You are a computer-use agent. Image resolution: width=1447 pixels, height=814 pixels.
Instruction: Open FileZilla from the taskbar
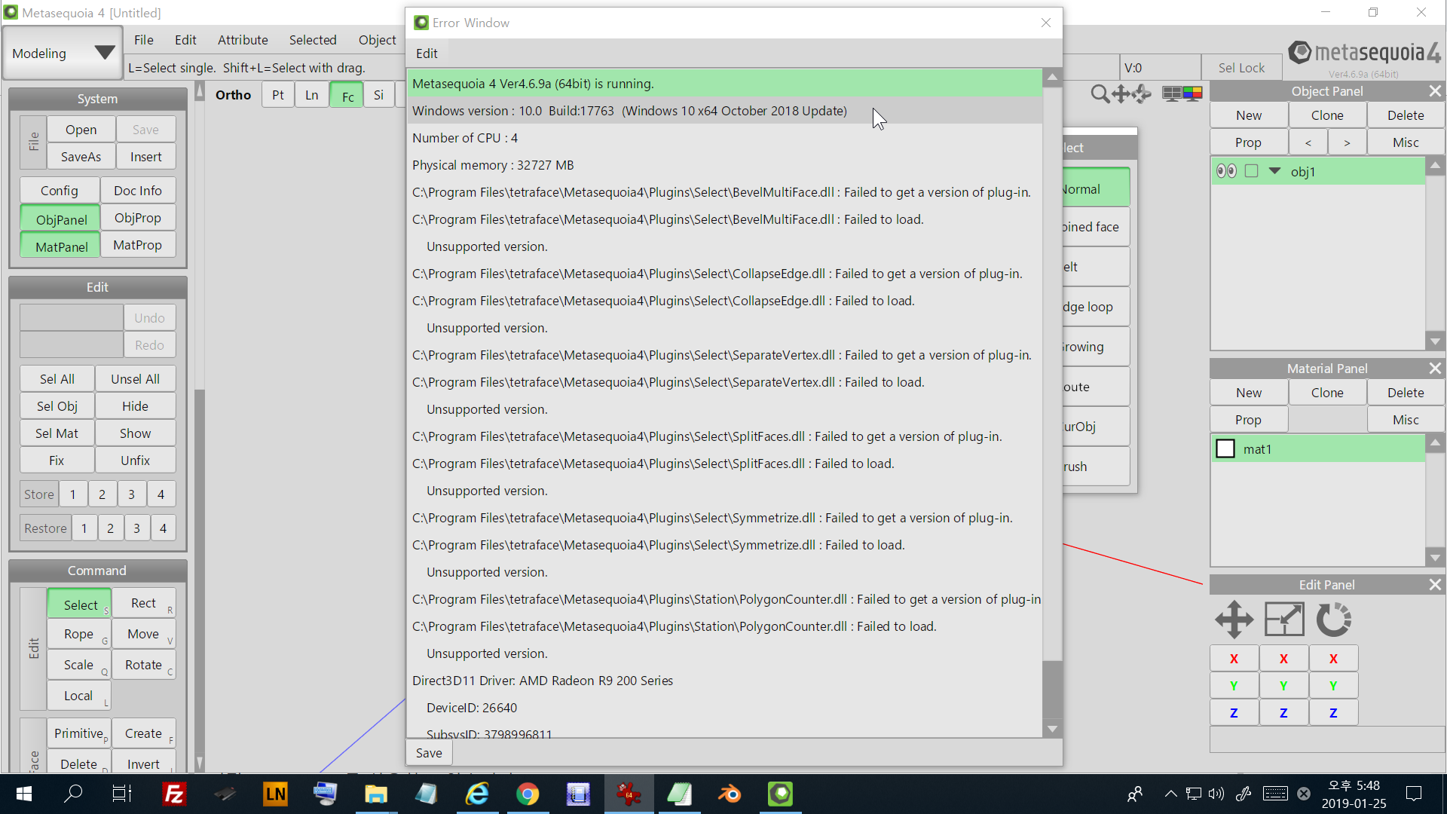pos(174,794)
